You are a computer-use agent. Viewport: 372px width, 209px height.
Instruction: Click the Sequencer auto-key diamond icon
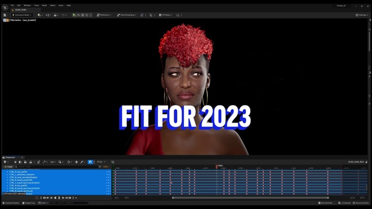pos(76,162)
